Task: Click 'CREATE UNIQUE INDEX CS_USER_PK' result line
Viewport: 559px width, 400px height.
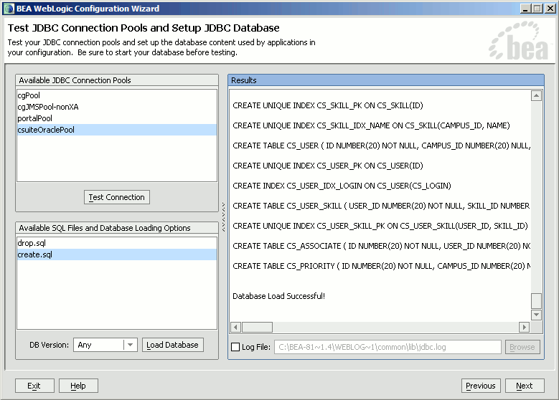Action: (x=328, y=166)
